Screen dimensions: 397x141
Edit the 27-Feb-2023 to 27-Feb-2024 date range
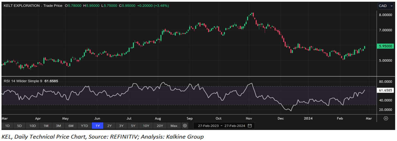click(x=224, y=126)
